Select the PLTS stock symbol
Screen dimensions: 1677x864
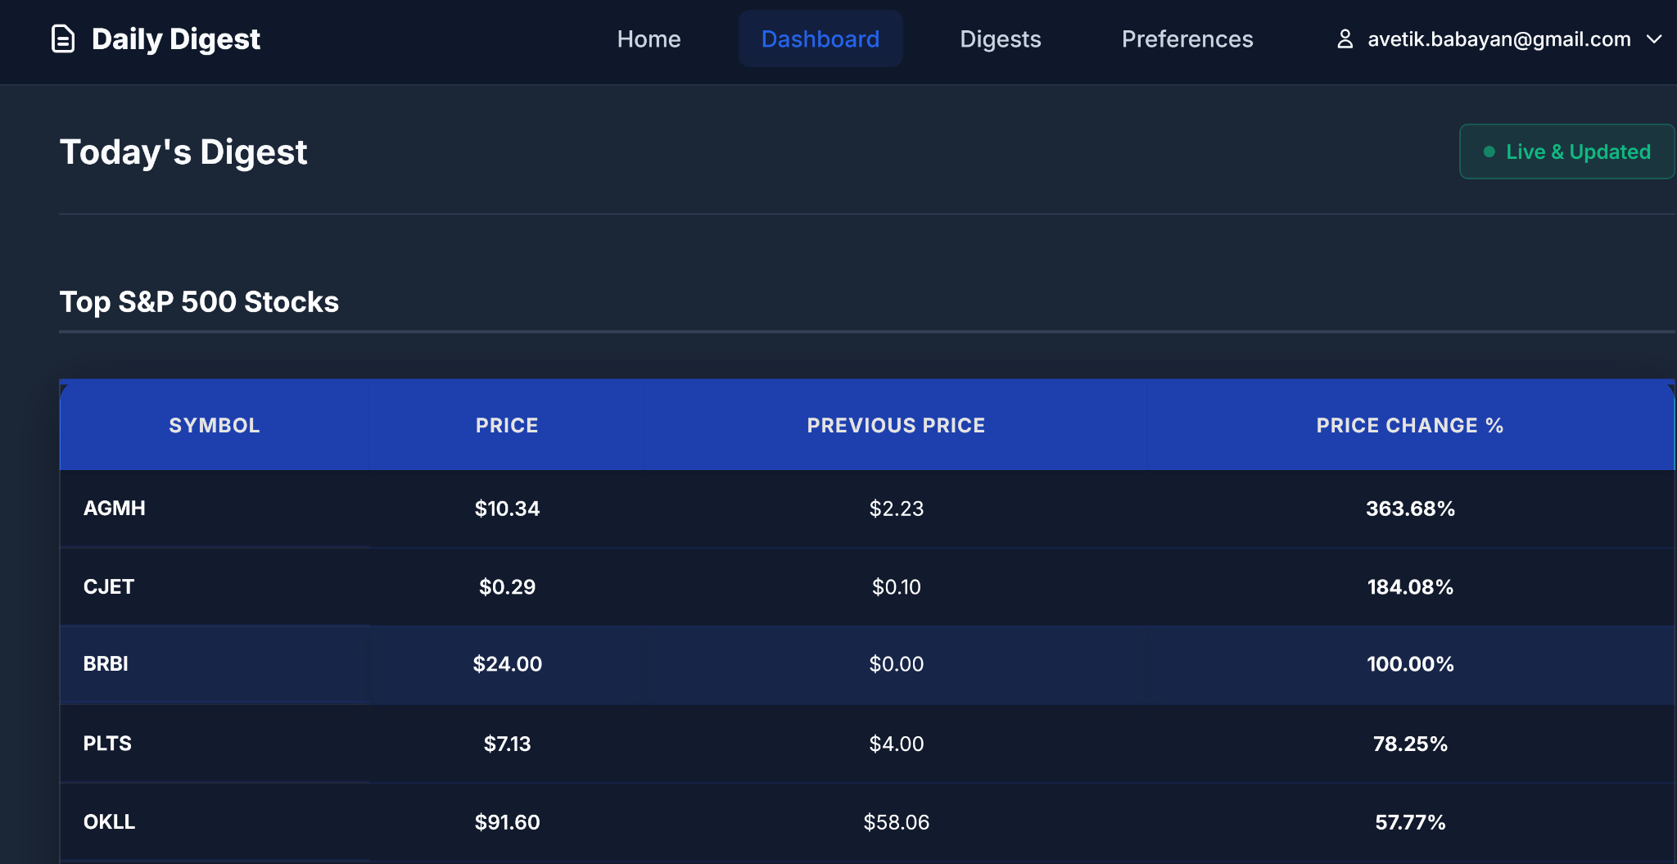pyautogui.click(x=107, y=743)
